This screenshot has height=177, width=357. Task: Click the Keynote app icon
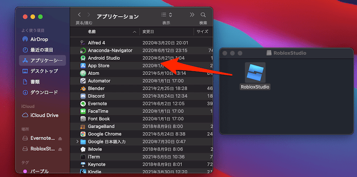tap(83, 165)
